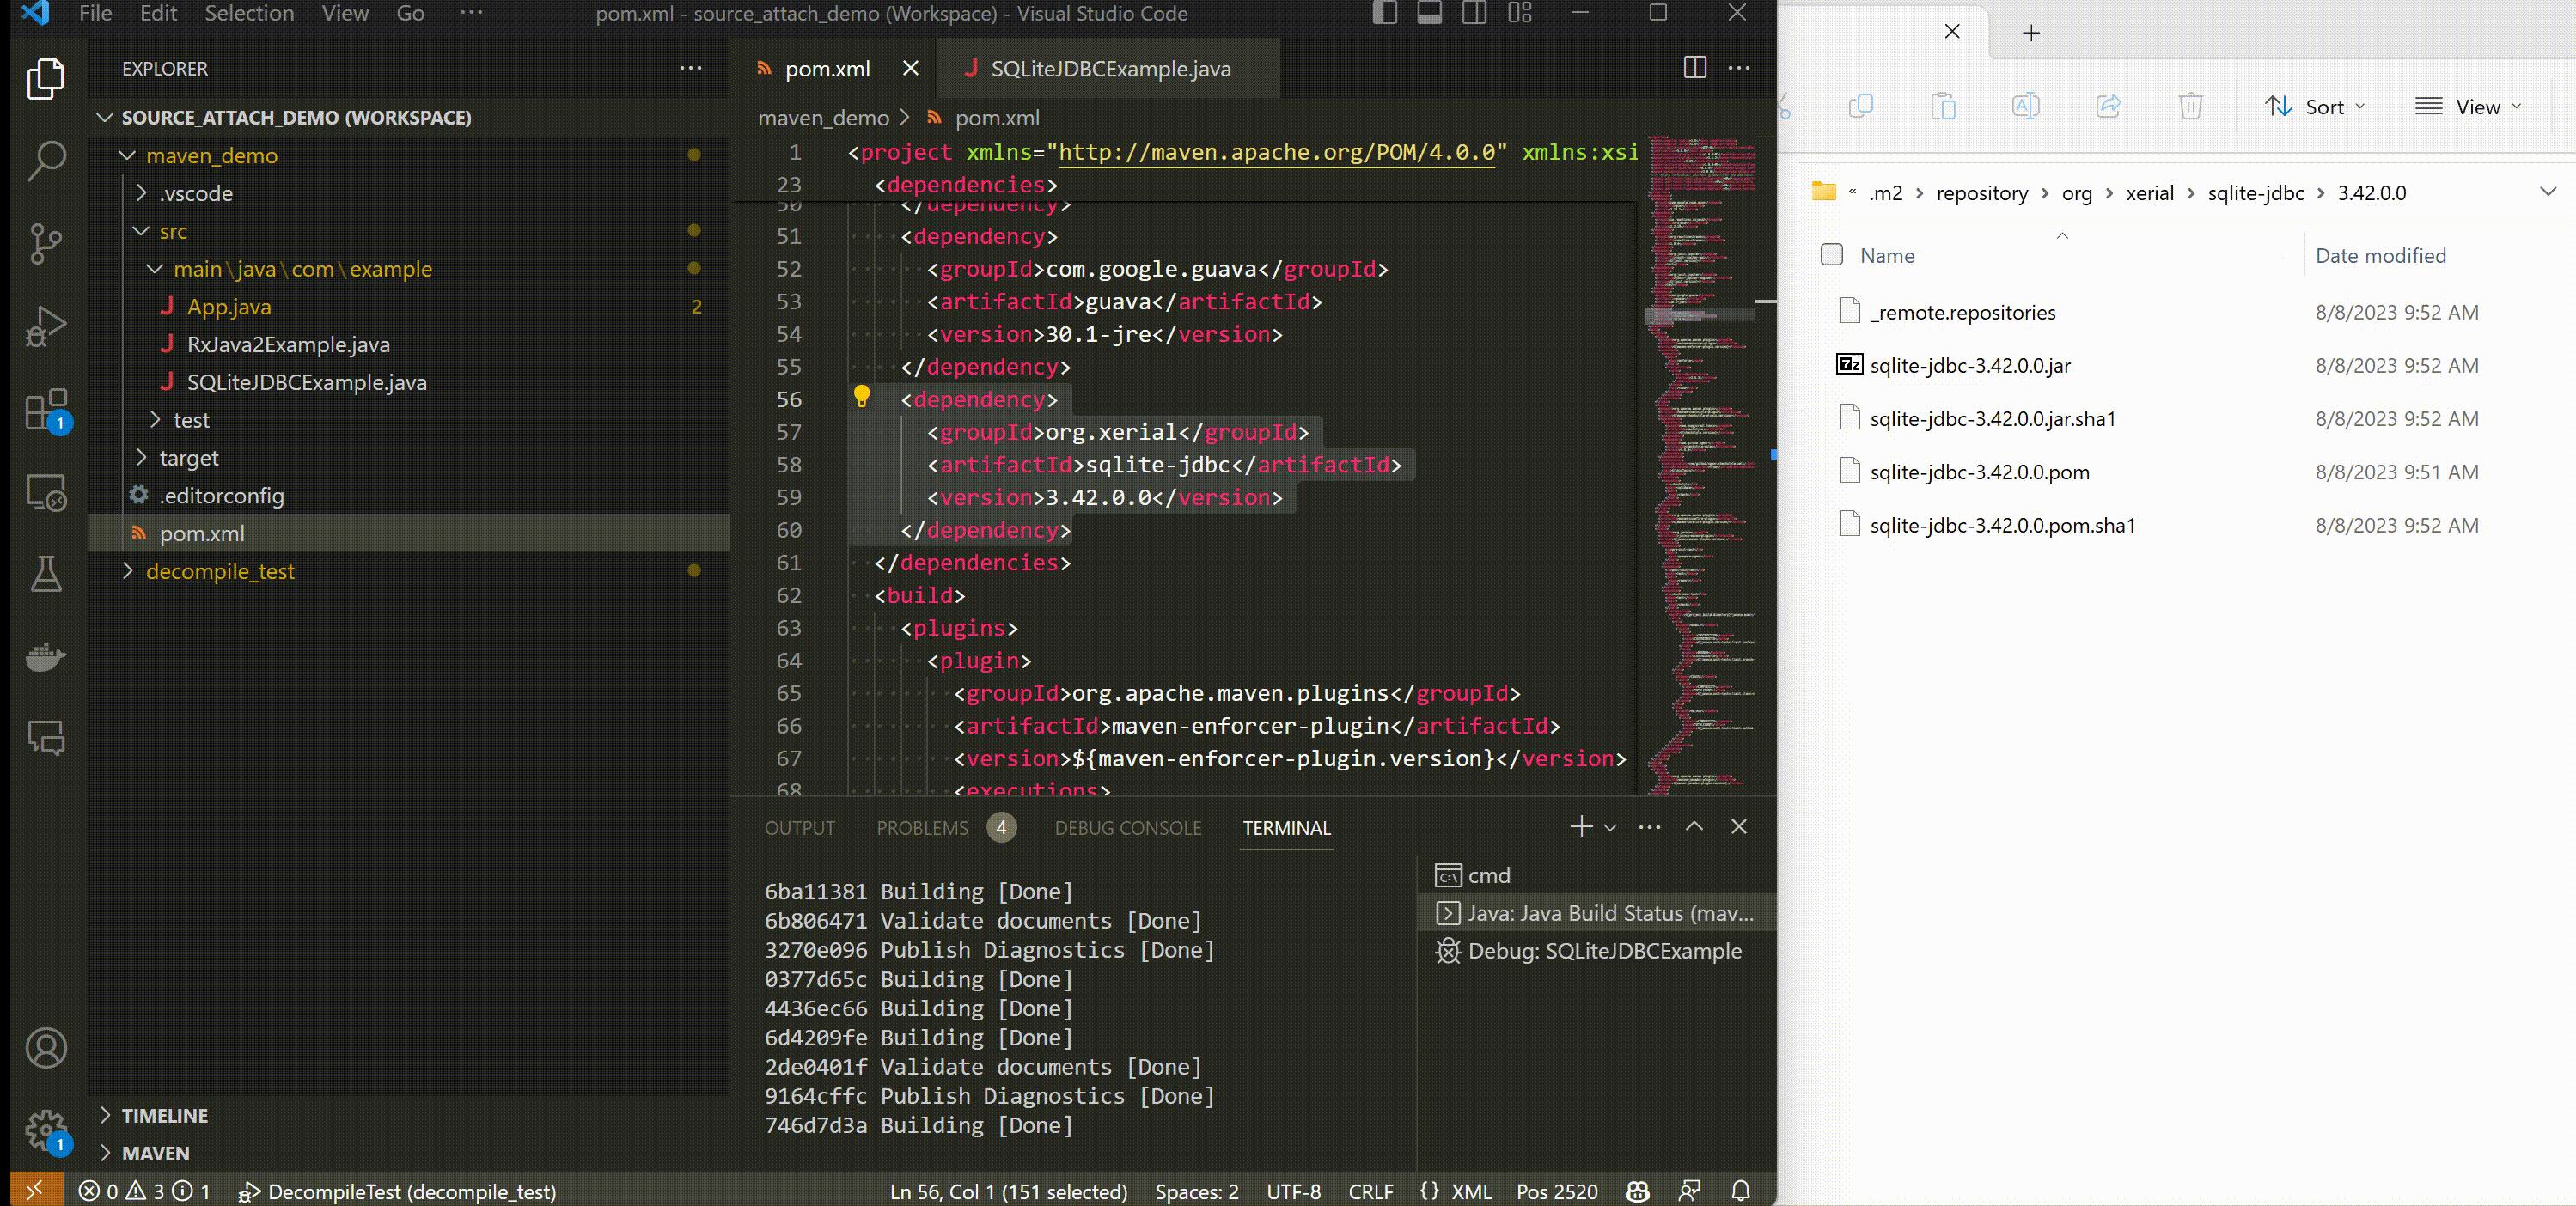Viewport: 2576px width, 1206px height.
Task: Expand the decompile_test folder
Action: pos(127,571)
